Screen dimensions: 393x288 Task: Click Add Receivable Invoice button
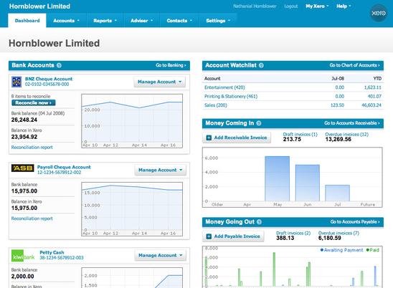pos(237,138)
